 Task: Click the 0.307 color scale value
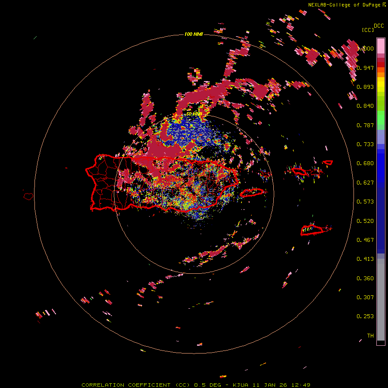click(365, 297)
